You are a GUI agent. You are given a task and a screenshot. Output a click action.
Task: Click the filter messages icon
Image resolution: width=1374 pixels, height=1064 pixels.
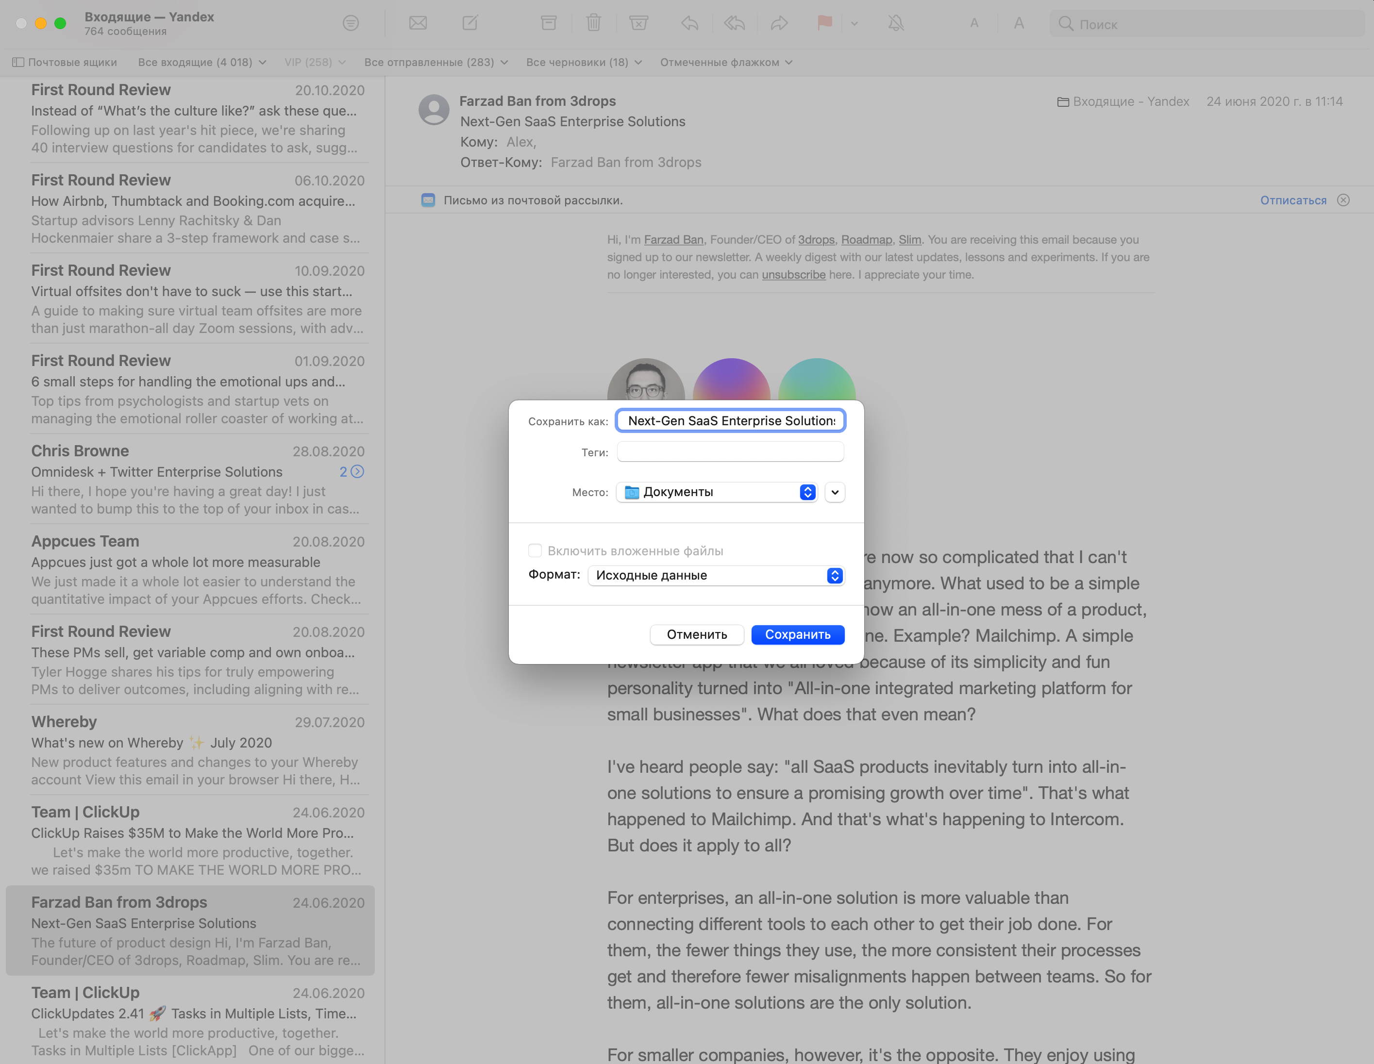coord(351,23)
